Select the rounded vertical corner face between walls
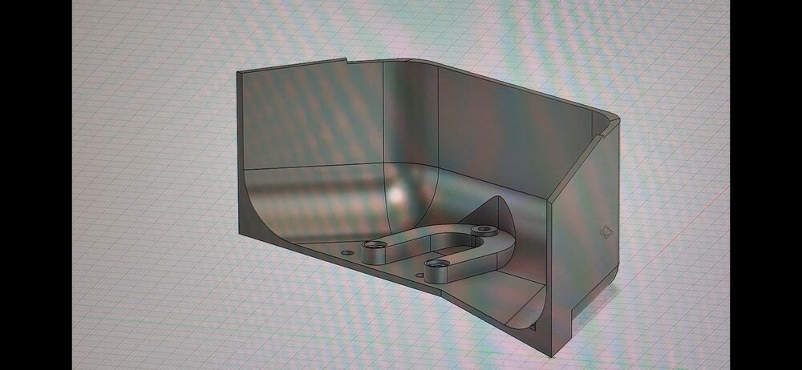The image size is (802, 370). [411, 112]
